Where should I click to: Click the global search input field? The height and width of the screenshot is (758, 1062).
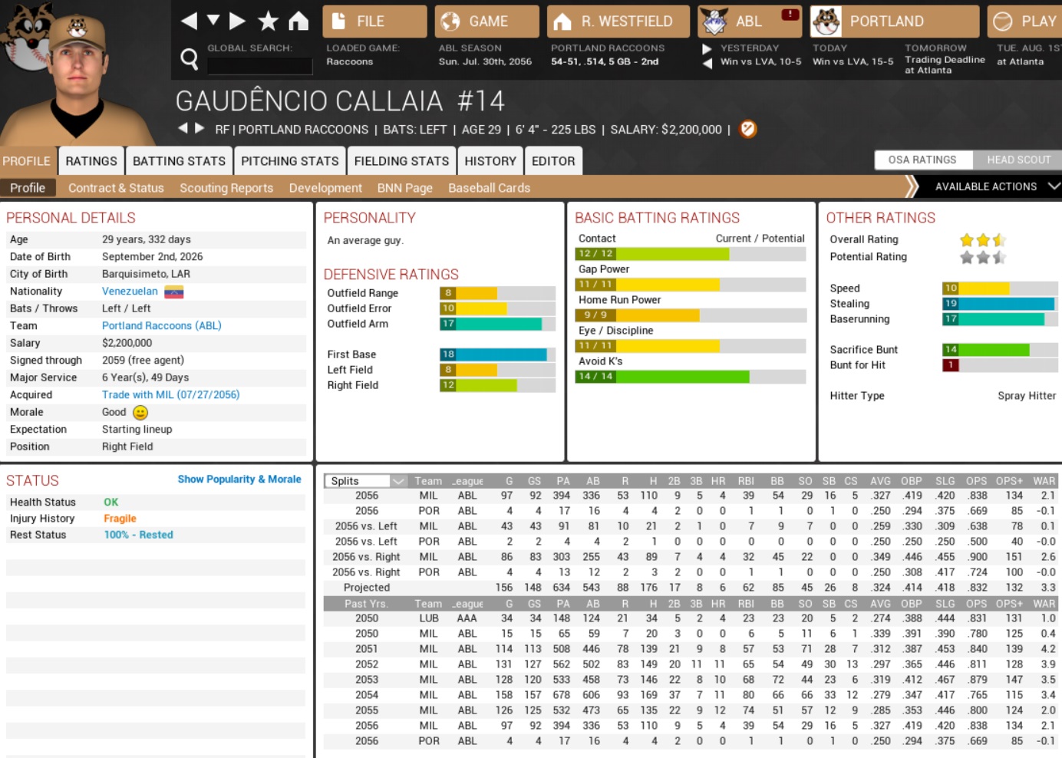pyautogui.click(x=260, y=67)
